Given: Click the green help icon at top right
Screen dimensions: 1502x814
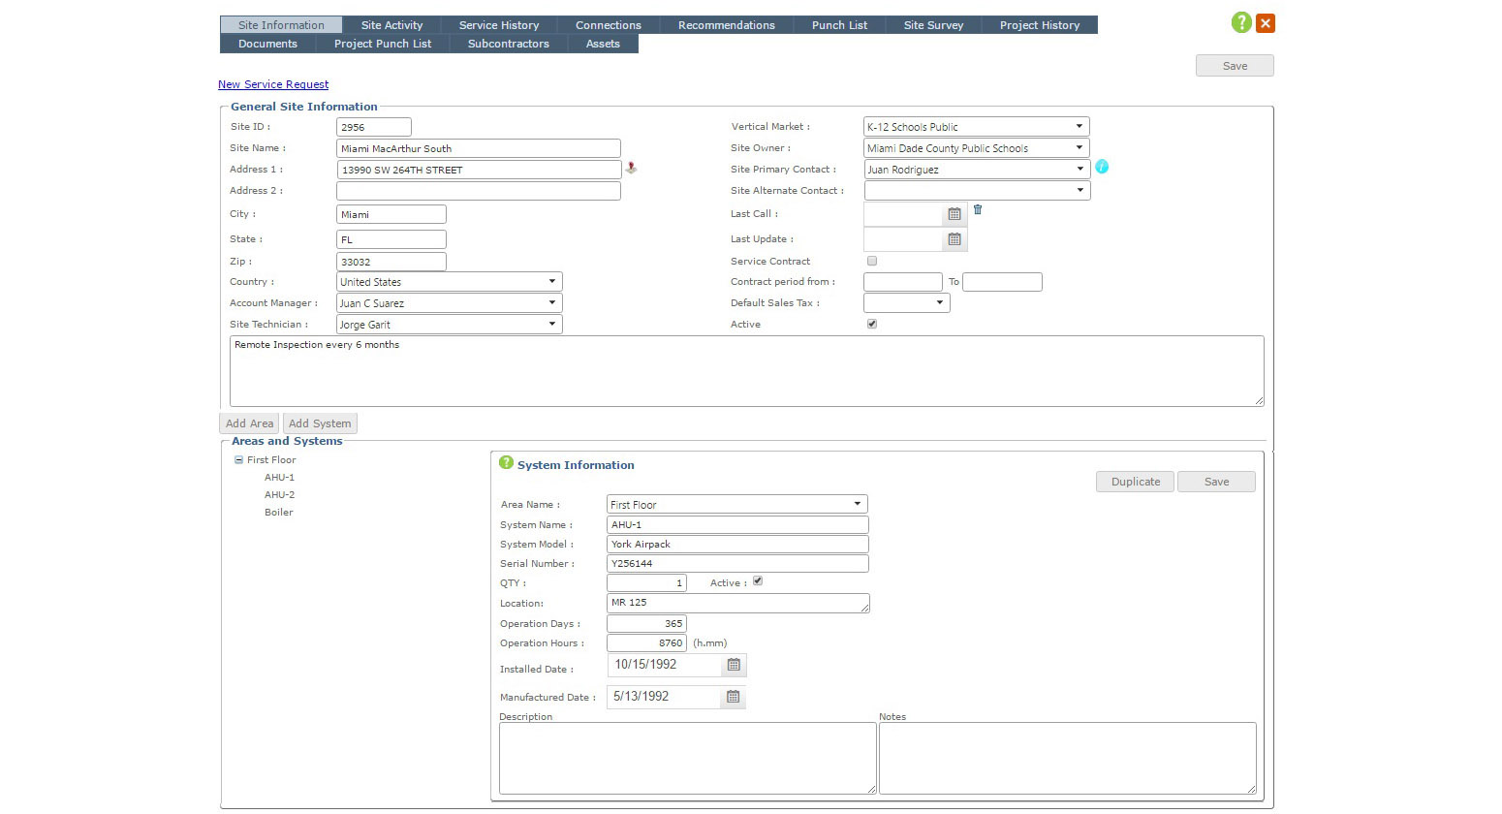Looking at the screenshot, I should (1240, 22).
